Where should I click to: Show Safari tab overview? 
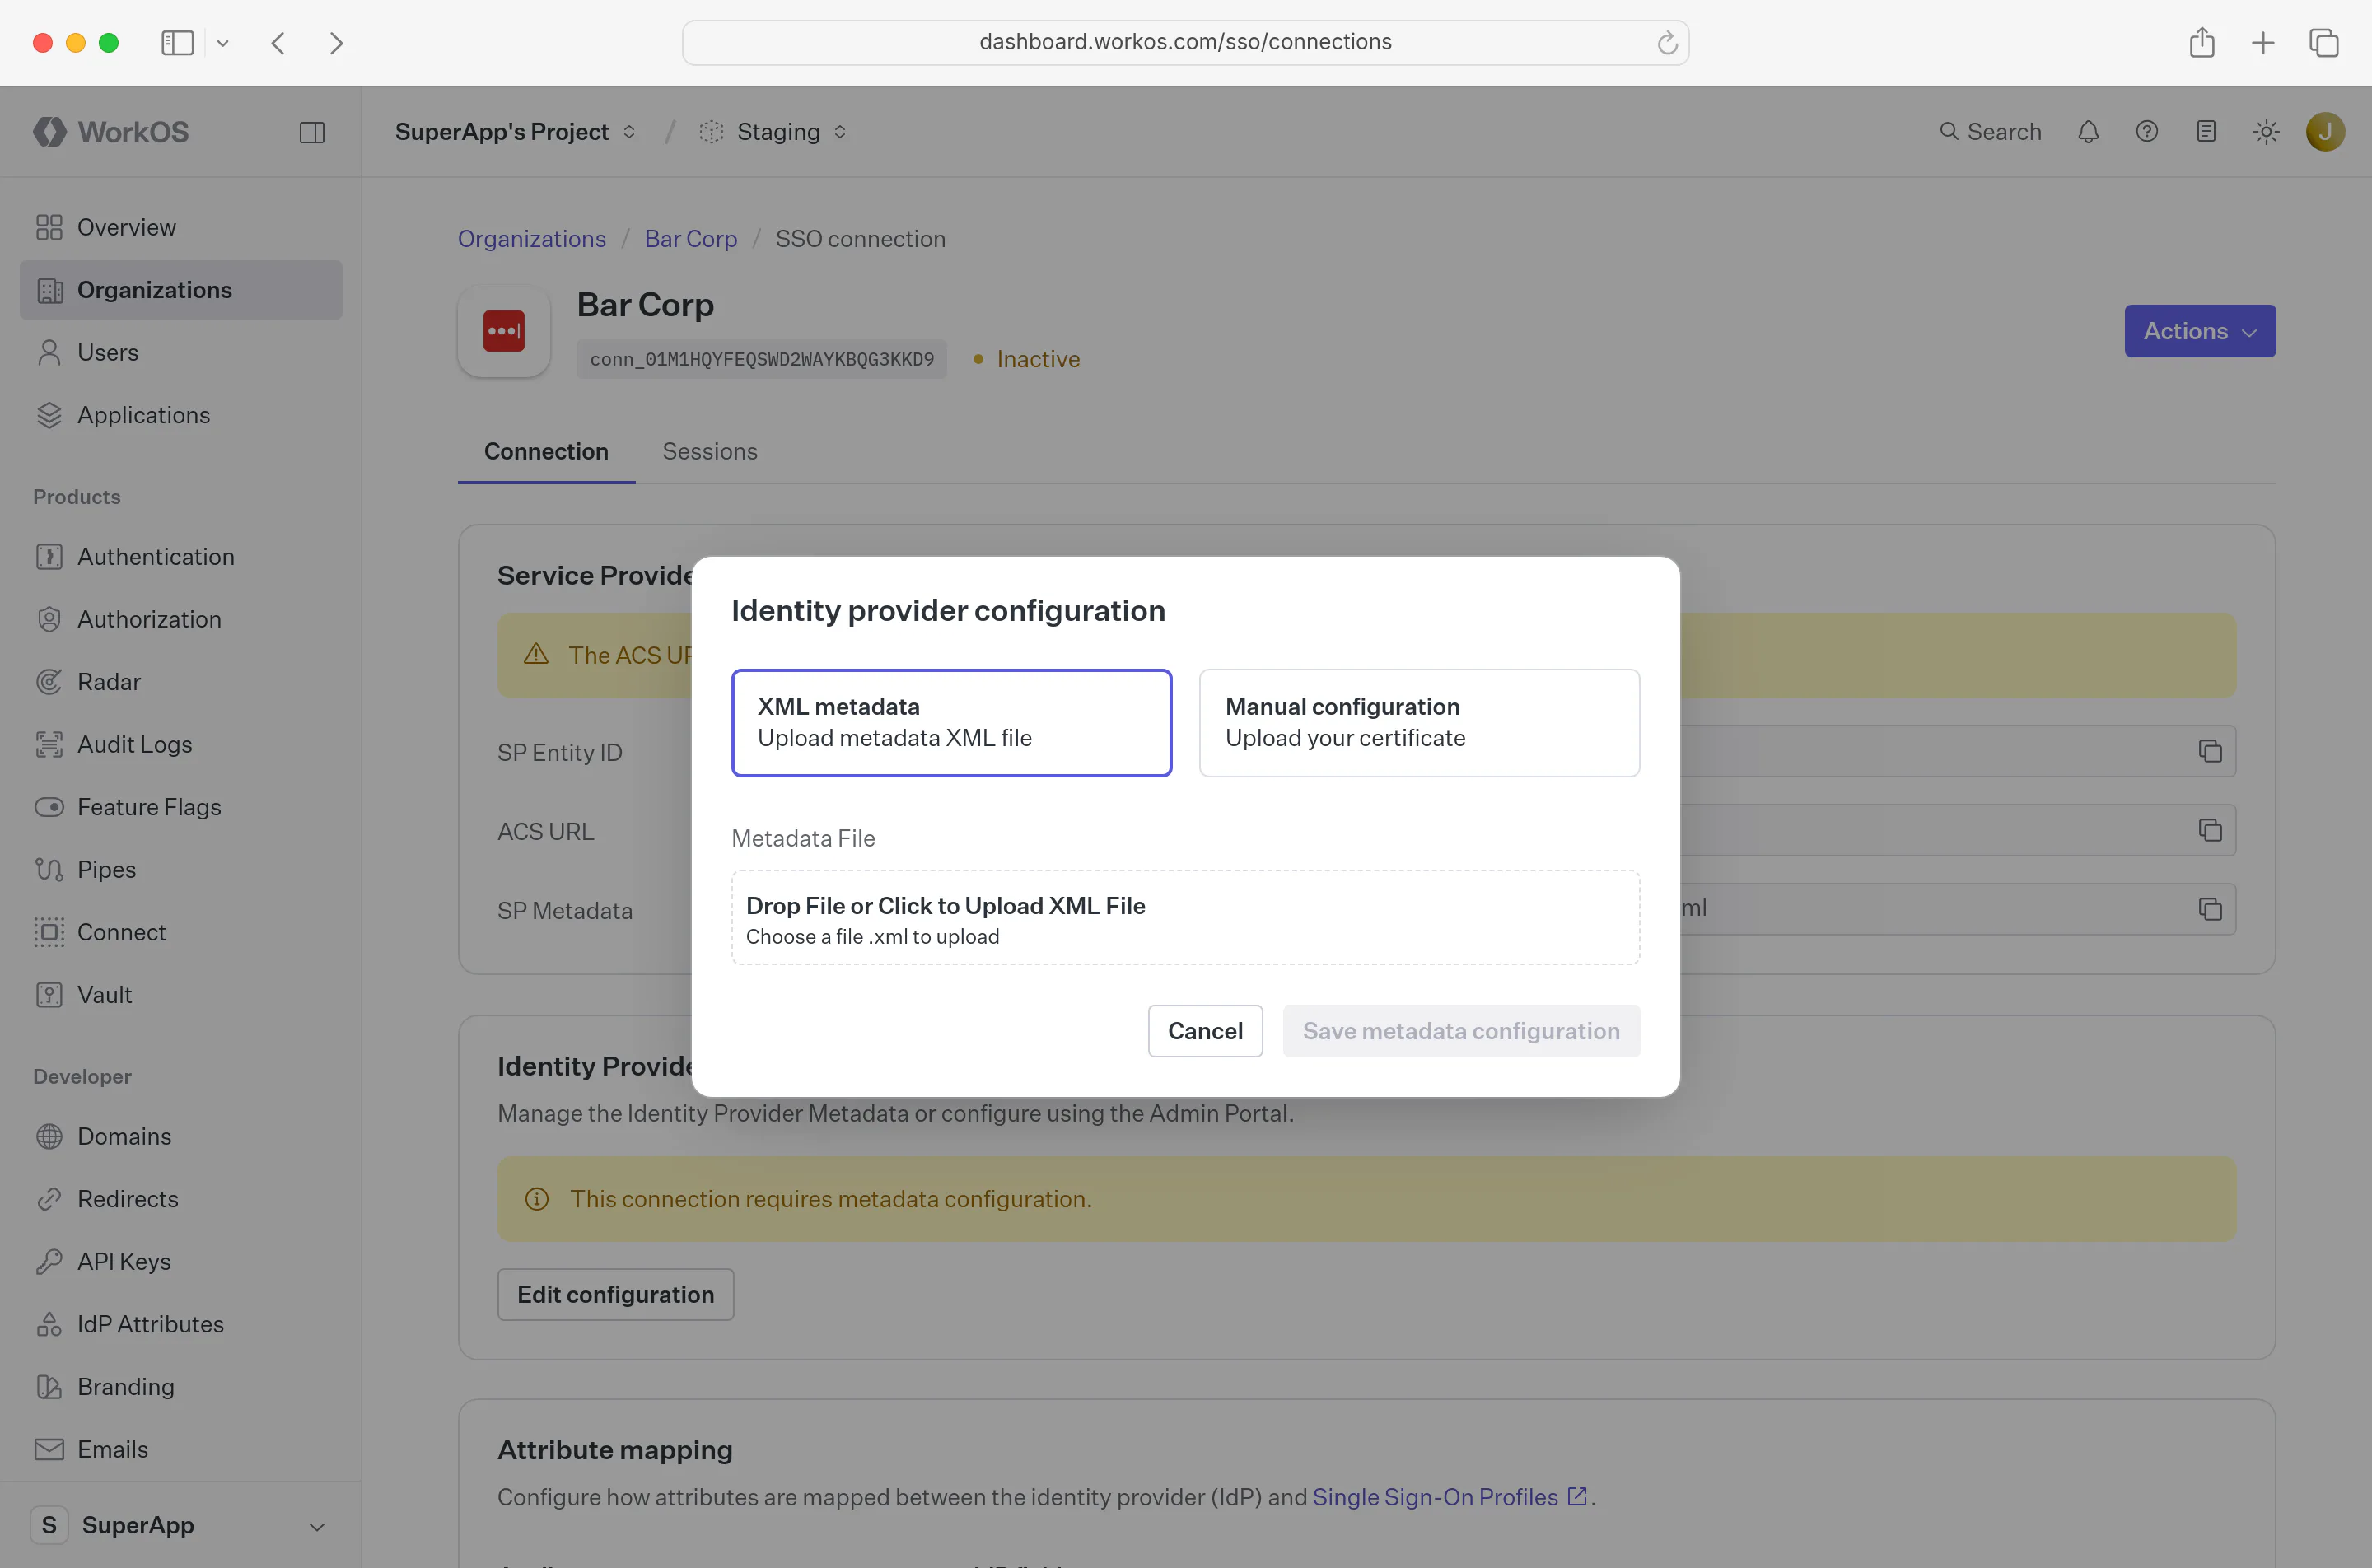pos(2323,42)
